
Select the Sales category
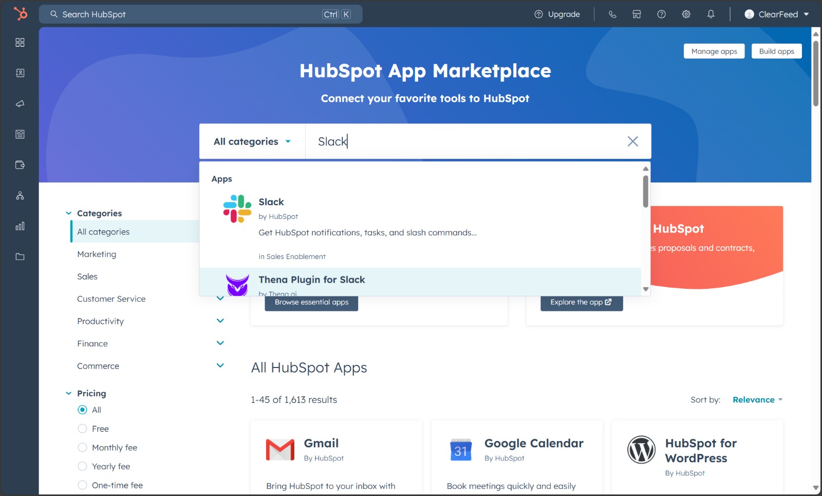coord(87,277)
